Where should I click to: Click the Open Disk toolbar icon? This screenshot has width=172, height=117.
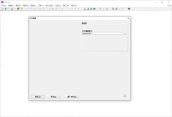coord(85,9)
